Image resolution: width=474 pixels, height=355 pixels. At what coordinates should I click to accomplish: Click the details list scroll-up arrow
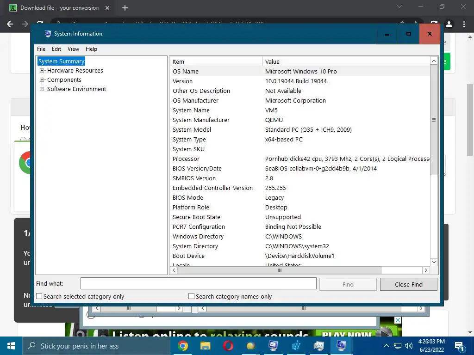pos(434,61)
